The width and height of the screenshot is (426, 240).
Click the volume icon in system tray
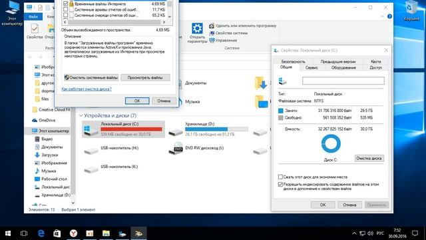[x=370, y=233]
